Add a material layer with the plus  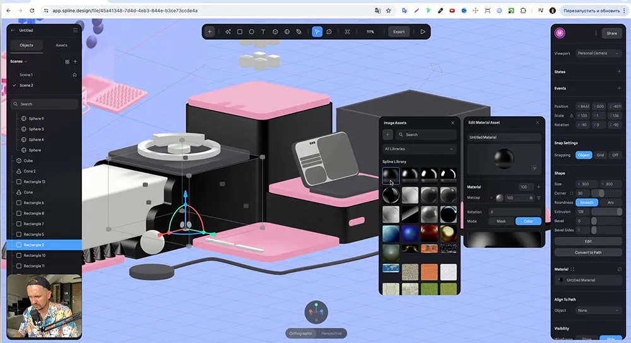538,186
